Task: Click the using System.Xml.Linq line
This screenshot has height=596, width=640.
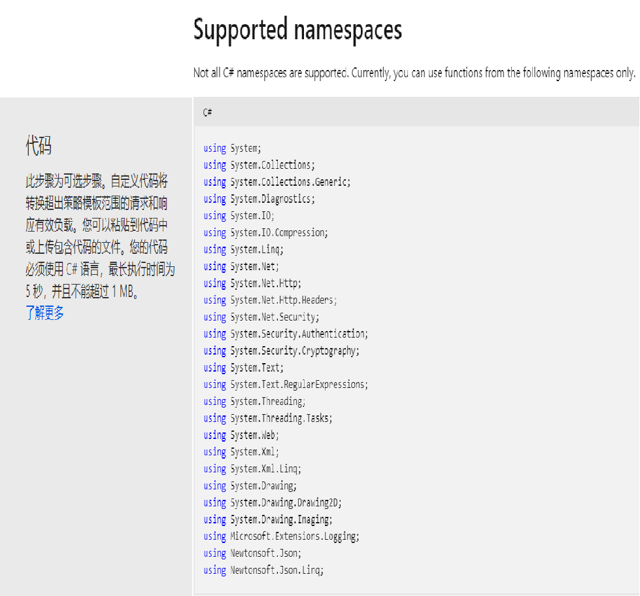Action: pyautogui.click(x=252, y=468)
